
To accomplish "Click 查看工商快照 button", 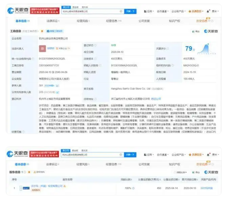I will (55, 31).
